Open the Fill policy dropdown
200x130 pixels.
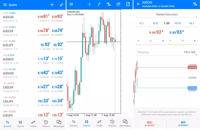pyautogui.click(x=167, y=52)
